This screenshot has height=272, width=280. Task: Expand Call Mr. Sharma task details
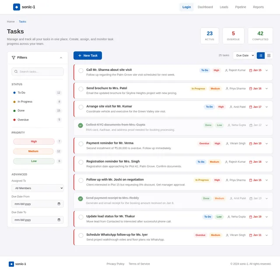[266, 70]
